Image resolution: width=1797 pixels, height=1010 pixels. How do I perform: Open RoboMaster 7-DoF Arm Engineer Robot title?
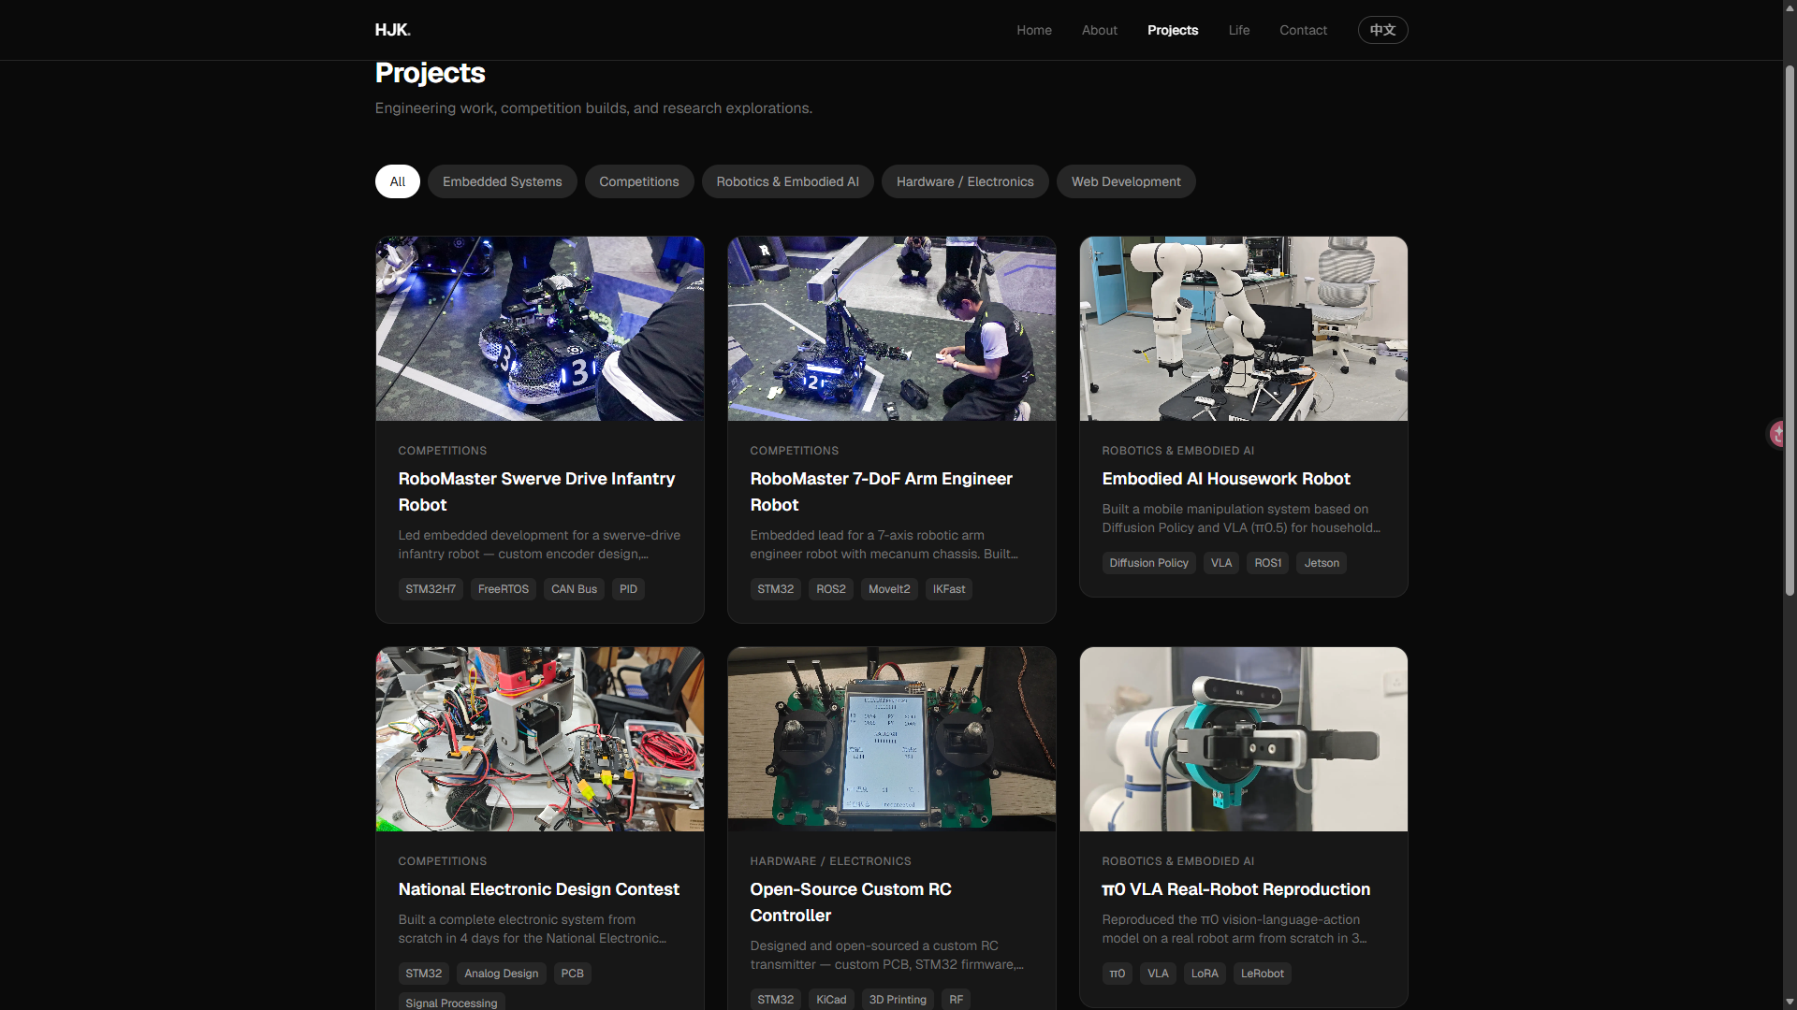[x=881, y=492]
